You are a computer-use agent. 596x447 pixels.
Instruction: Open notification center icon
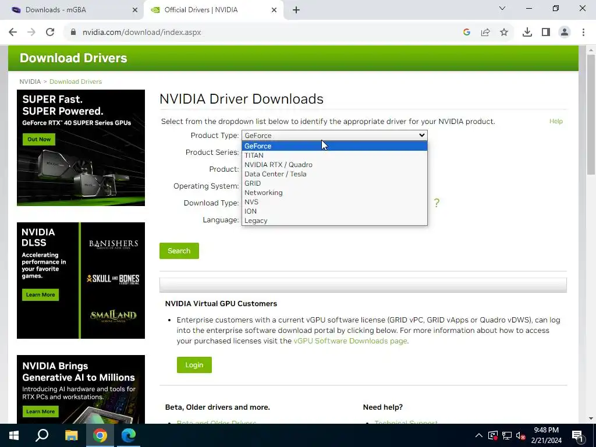pos(578,435)
